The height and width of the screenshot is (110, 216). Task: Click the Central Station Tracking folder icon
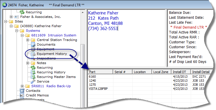[33, 40]
